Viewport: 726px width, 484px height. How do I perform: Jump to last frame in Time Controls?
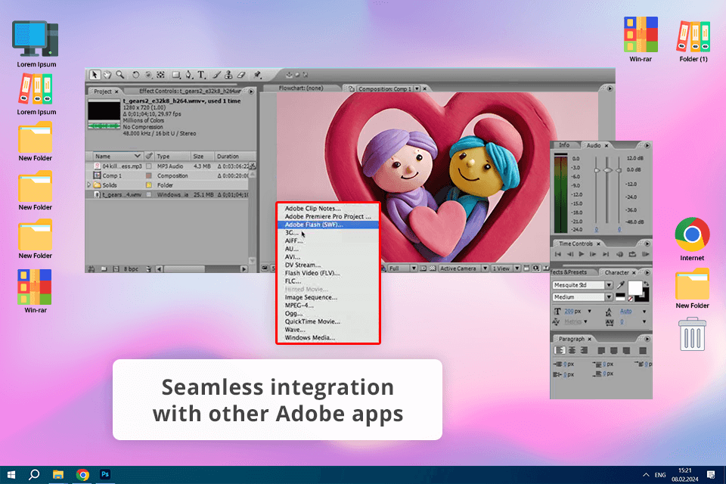[x=606, y=254]
